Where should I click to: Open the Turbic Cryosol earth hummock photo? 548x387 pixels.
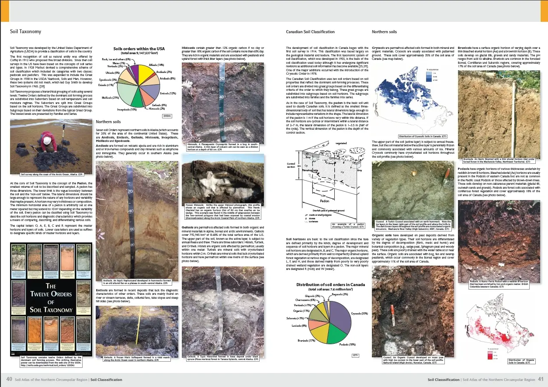tap(413, 191)
